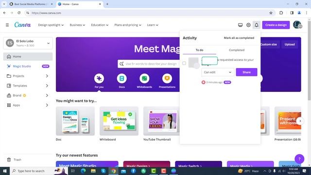Switch to the To do tab
Image resolution: width=311 pixels, height=175 pixels.
click(x=199, y=50)
